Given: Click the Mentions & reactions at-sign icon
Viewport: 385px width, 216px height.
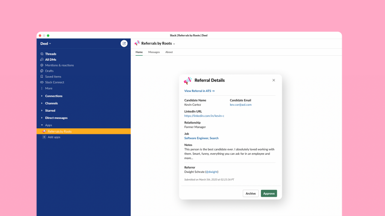Looking at the screenshot, I should pos(42,65).
